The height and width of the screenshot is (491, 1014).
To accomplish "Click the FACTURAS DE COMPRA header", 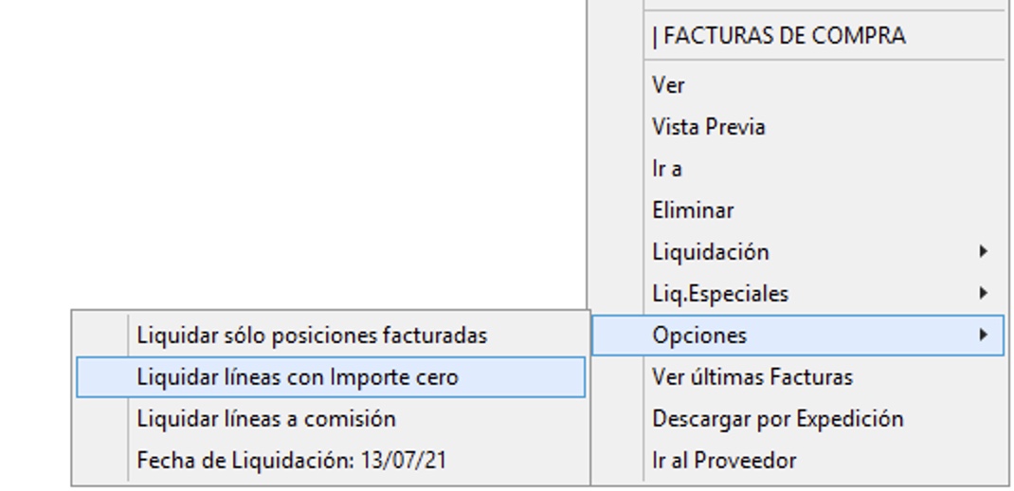I will tap(779, 36).
